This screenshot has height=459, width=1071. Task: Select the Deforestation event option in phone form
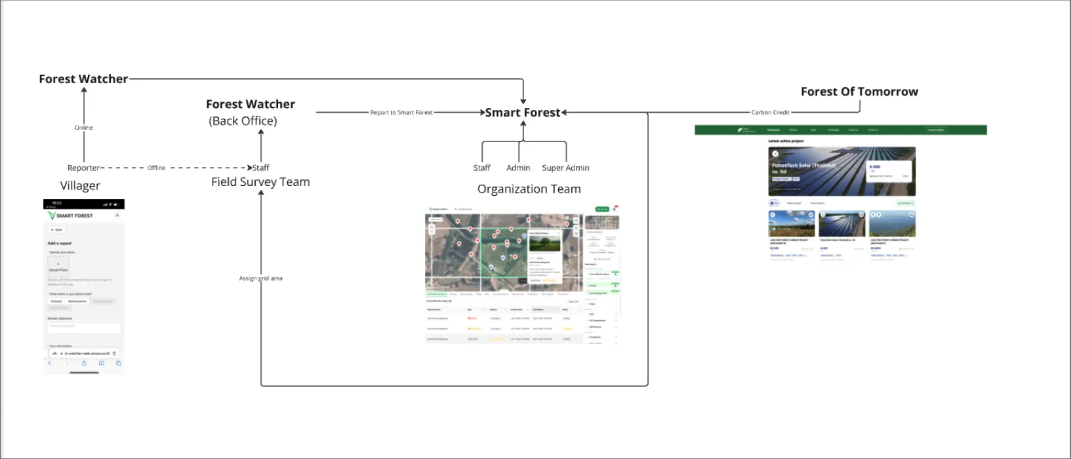point(77,301)
